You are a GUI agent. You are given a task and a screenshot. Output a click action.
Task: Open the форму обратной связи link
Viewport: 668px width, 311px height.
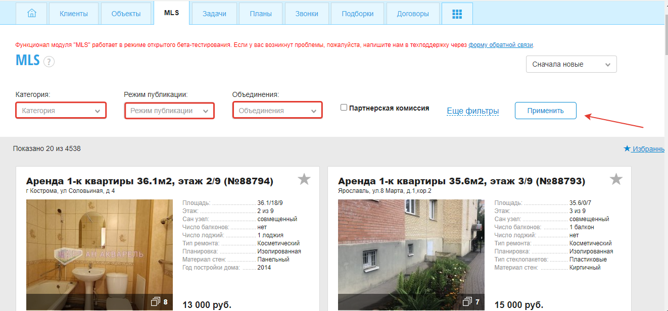pyautogui.click(x=501, y=45)
